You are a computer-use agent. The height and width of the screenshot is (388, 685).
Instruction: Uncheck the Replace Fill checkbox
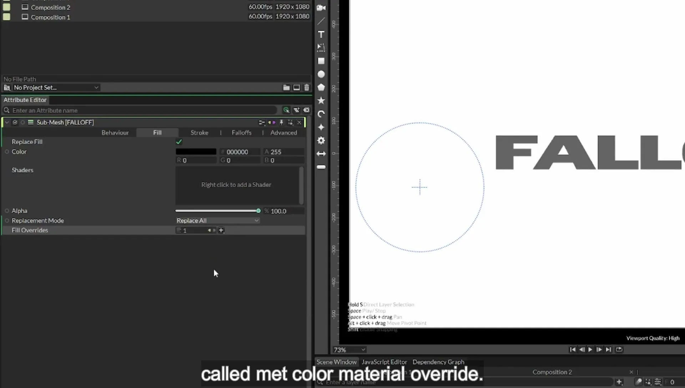tap(179, 142)
